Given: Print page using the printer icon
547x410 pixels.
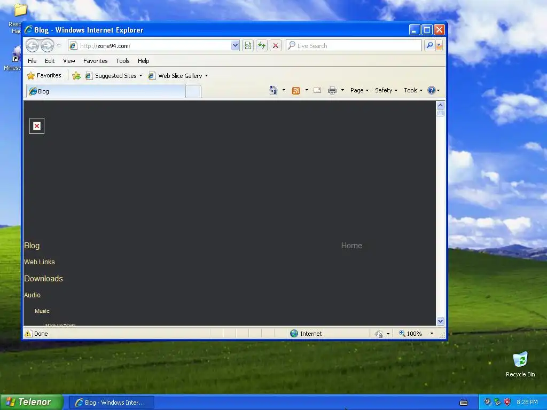Looking at the screenshot, I should pyautogui.click(x=332, y=91).
